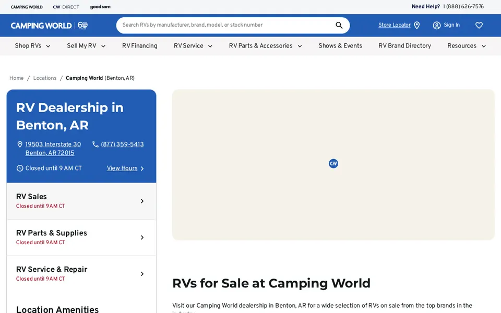Click the RV Parts & Supplies title
The image size is (501, 313).
click(x=52, y=233)
